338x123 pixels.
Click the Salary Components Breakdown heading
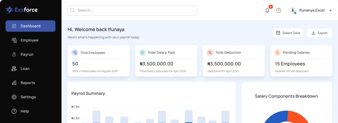[286, 96]
